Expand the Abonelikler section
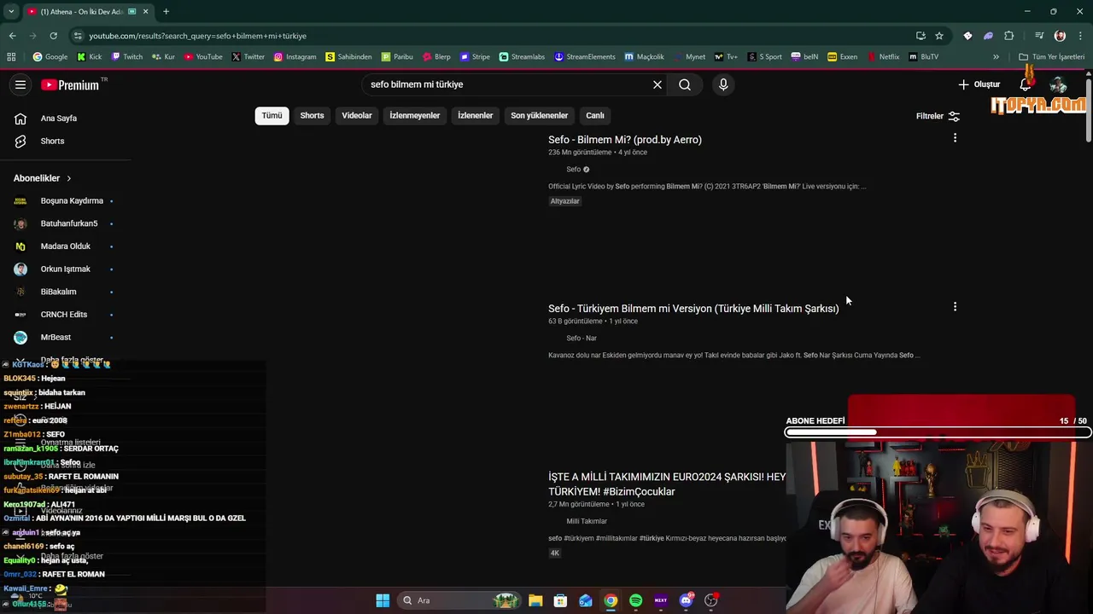This screenshot has height=614, width=1093. click(43, 178)
